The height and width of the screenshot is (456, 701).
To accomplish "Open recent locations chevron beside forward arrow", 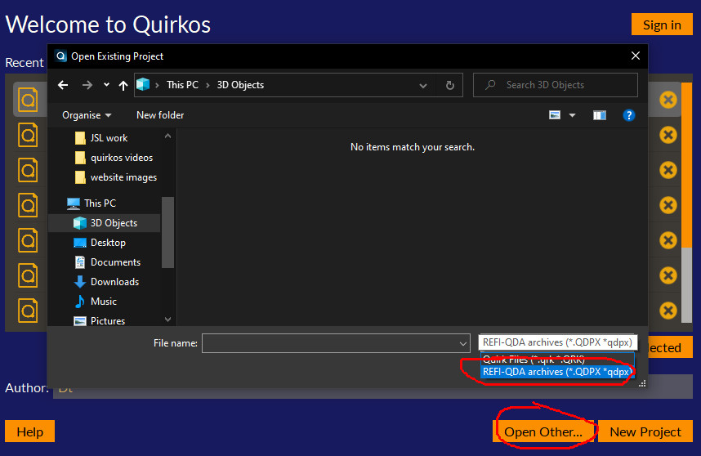I will (106, 84).
